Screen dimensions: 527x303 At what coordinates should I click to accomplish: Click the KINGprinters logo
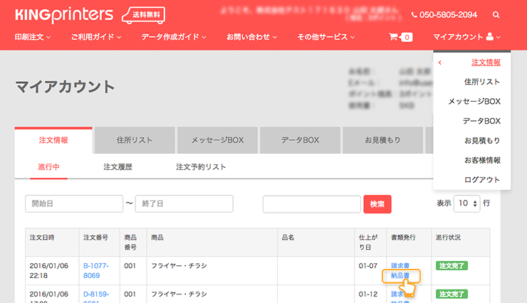click(63, 14)
